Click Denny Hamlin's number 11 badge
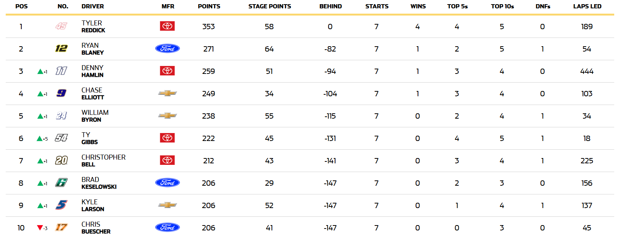 [x=61, y=71]
